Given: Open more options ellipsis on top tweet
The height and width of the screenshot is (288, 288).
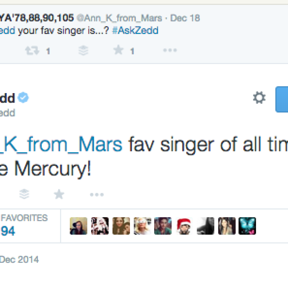Looking at the screenshot, I should coord(170,51).
